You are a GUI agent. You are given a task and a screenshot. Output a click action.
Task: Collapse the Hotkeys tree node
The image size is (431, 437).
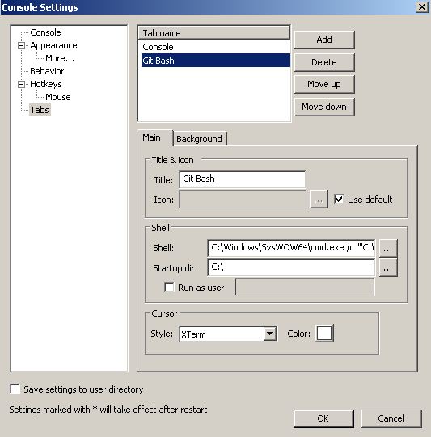point(22,84)
